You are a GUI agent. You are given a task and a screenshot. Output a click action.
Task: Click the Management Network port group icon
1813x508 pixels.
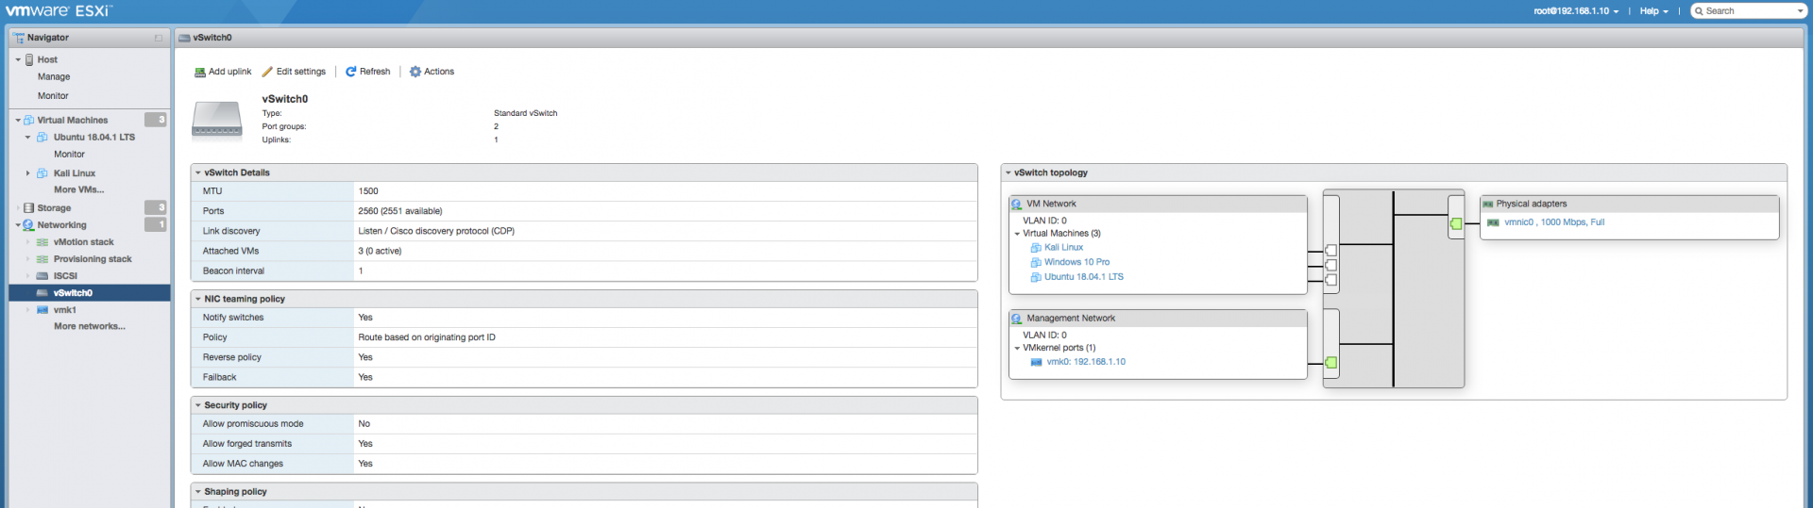pos(1017,319)
